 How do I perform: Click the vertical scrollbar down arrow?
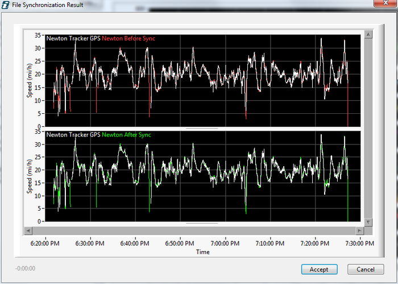pos(368,223)
